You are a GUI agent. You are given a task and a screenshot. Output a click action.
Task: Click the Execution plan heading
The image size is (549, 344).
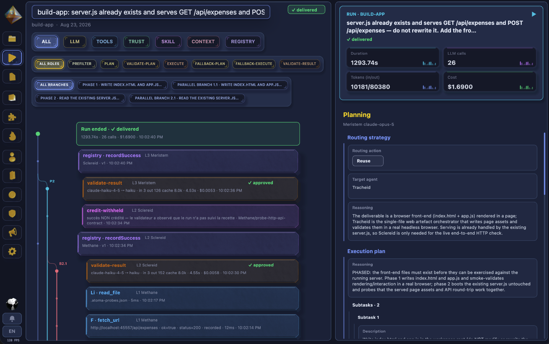[366, 252]
